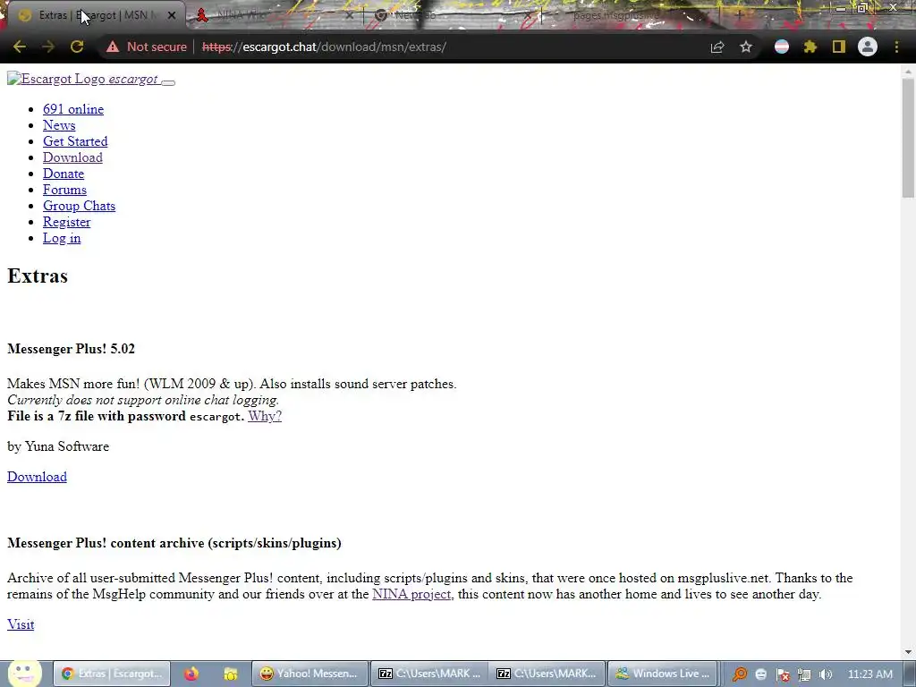Reload the page with the refresh icon
Screen dimensions: 916x687
tap(77, 47)
